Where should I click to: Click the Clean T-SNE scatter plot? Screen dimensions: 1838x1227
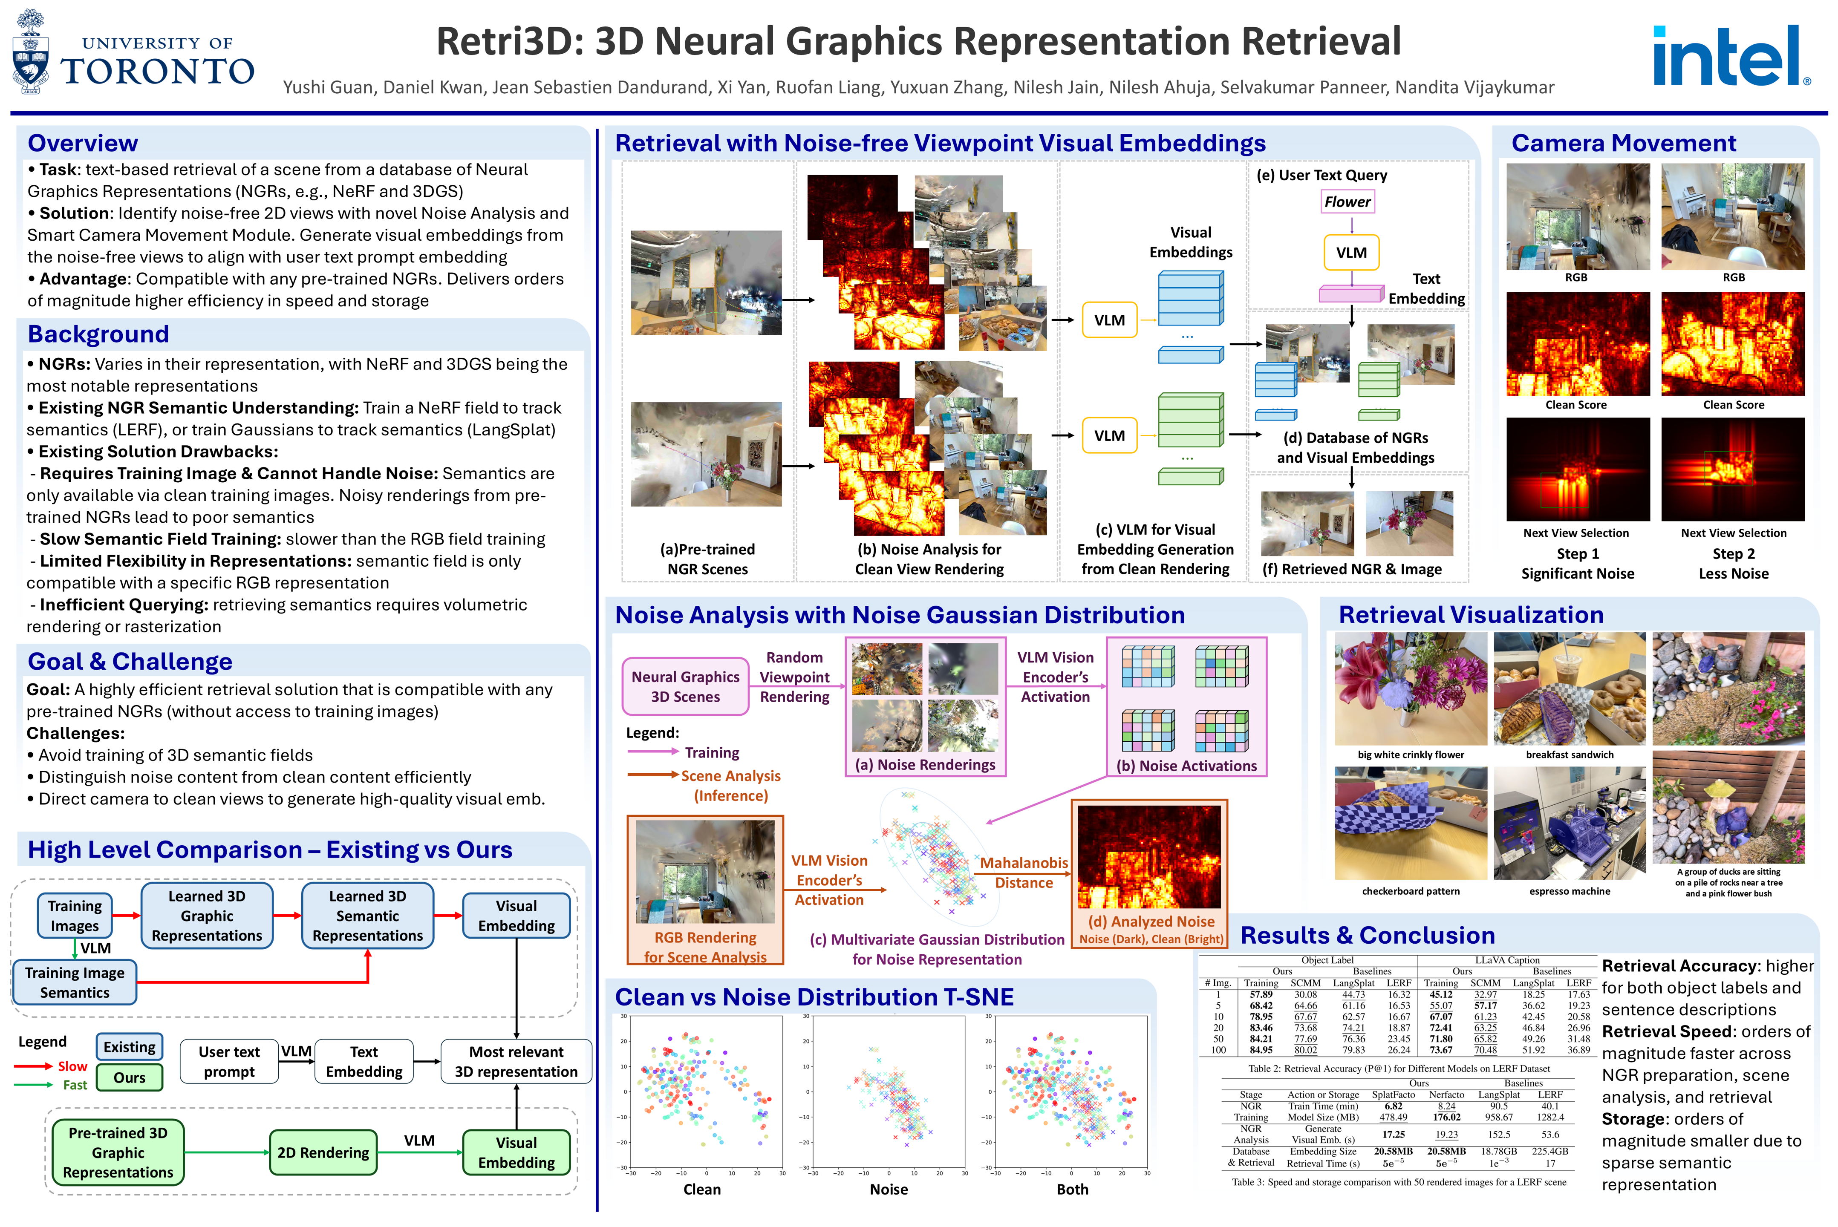[706, 1092]
